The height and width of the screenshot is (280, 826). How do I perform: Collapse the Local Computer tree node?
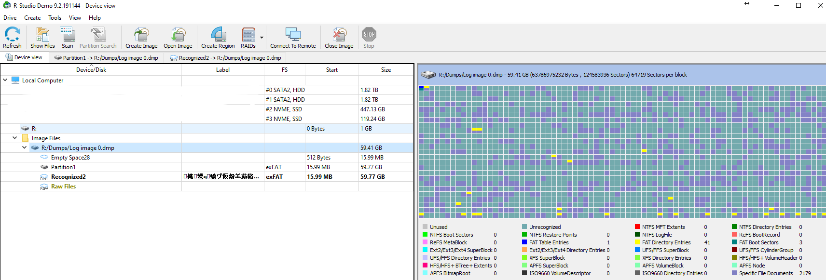click(x=5, y=80)
